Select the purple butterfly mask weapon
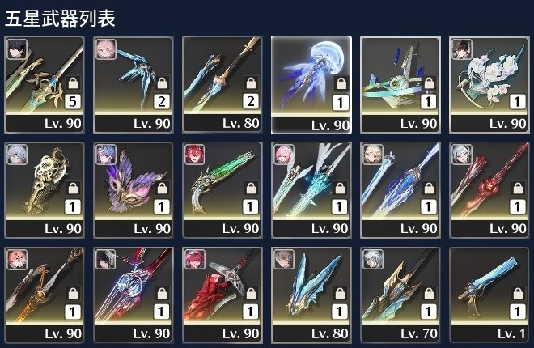 (133, 190)
